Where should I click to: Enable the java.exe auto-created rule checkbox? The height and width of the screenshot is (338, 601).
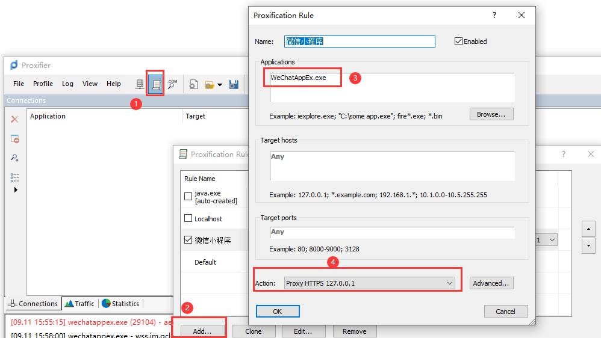[x=188, y=197]
